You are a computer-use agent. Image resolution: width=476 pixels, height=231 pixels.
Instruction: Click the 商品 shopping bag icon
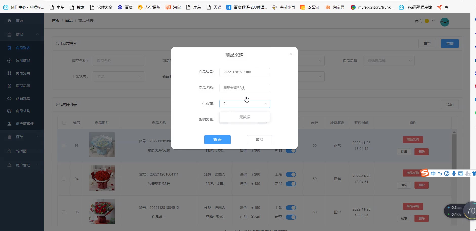9,35
